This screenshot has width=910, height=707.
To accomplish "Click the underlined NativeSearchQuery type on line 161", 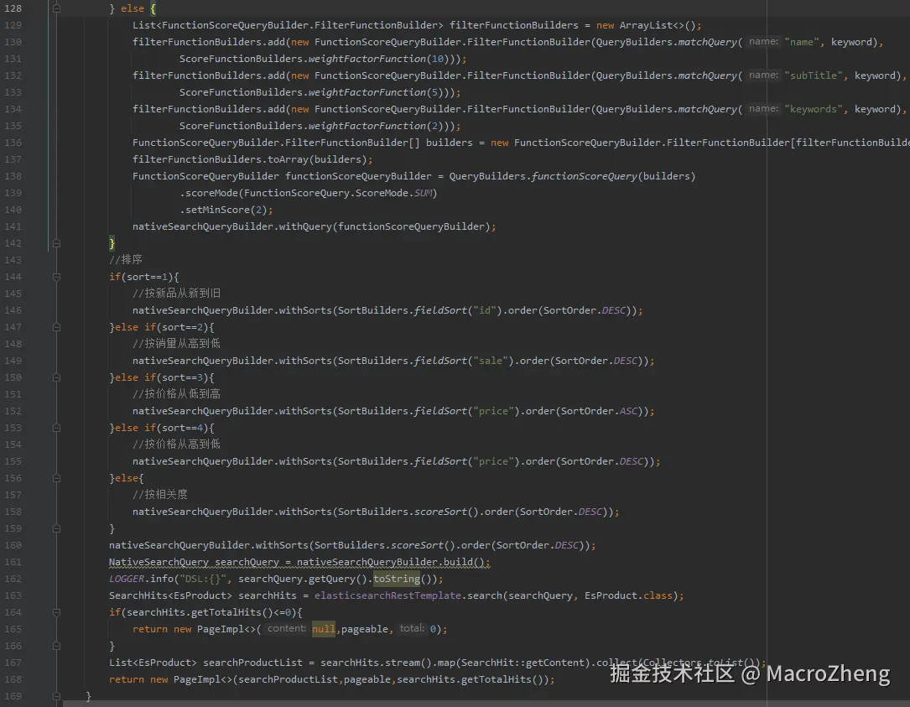I will [x=159, y=562].
